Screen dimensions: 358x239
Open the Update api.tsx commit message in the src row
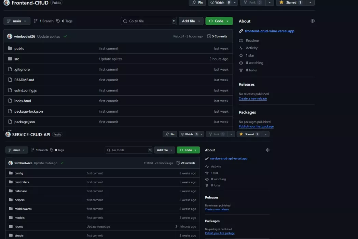pos(110,59)
